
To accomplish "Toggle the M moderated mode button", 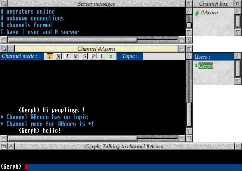I will tap(76, 56).
